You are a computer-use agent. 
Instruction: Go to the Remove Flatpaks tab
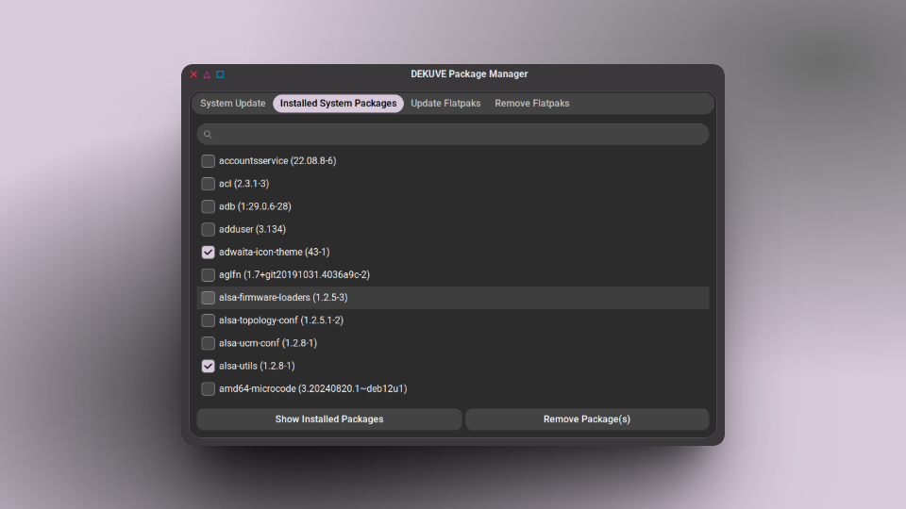click(x=531, y=104)
